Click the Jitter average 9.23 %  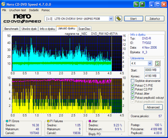[118, 125]
